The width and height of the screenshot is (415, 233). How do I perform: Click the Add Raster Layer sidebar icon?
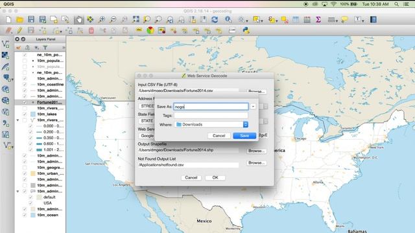5,55
